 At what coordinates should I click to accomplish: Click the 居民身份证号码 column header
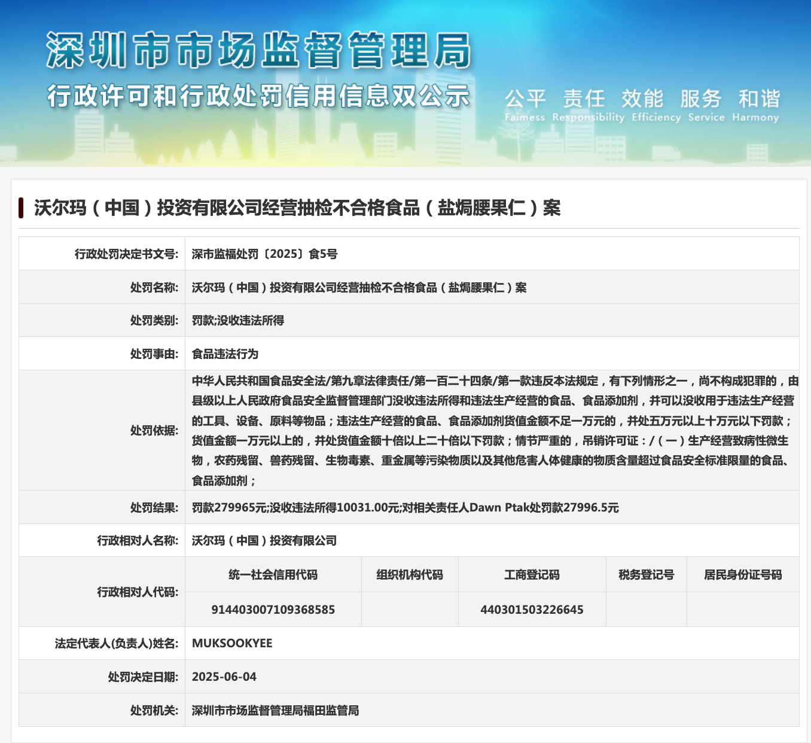pos(743,574)
